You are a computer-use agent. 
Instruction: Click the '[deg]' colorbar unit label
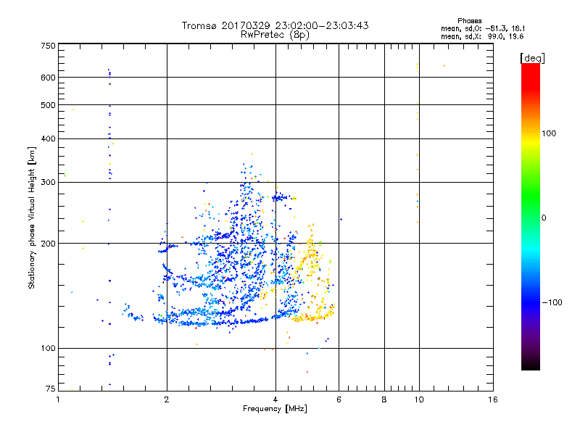[x=532, y=58]
